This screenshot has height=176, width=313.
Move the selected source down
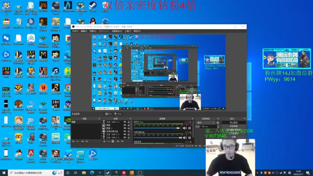122,142
